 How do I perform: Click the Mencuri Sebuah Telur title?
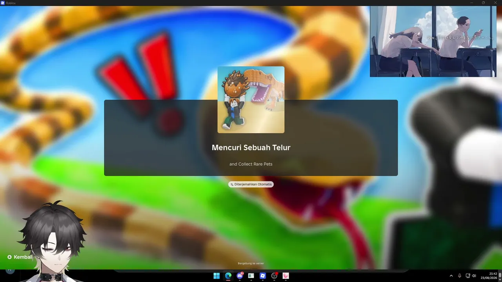point(251,148)
